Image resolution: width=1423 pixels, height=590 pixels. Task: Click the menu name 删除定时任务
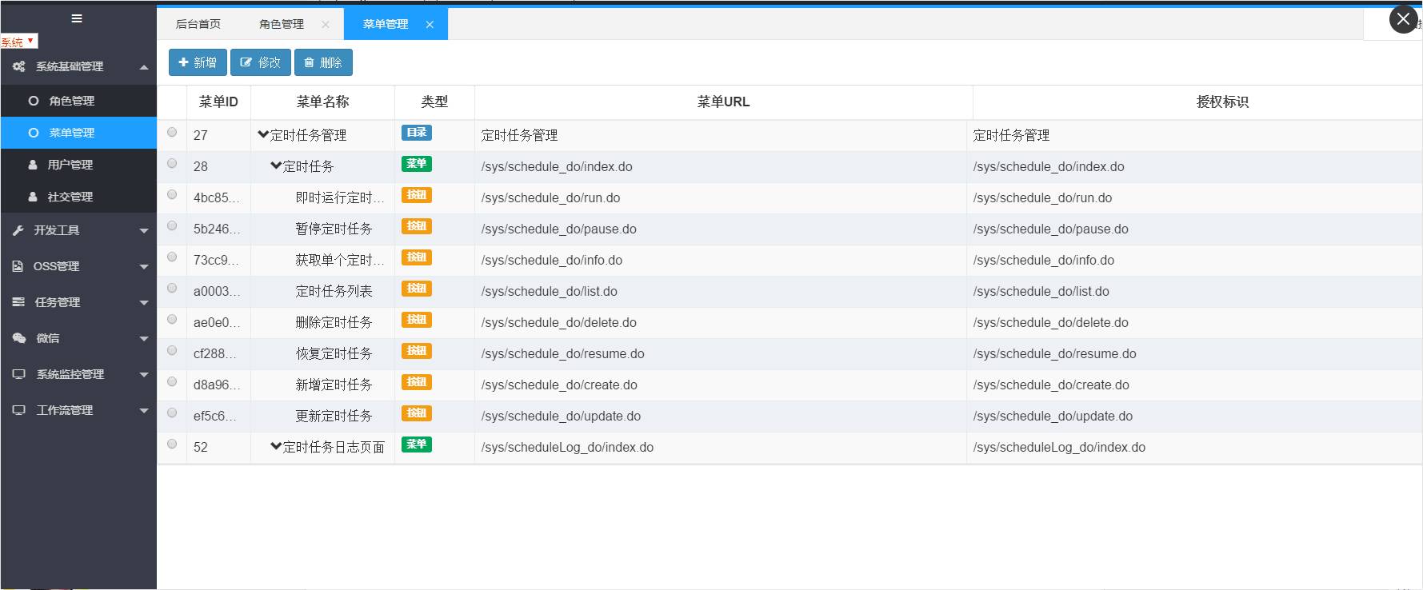(334, 322)
